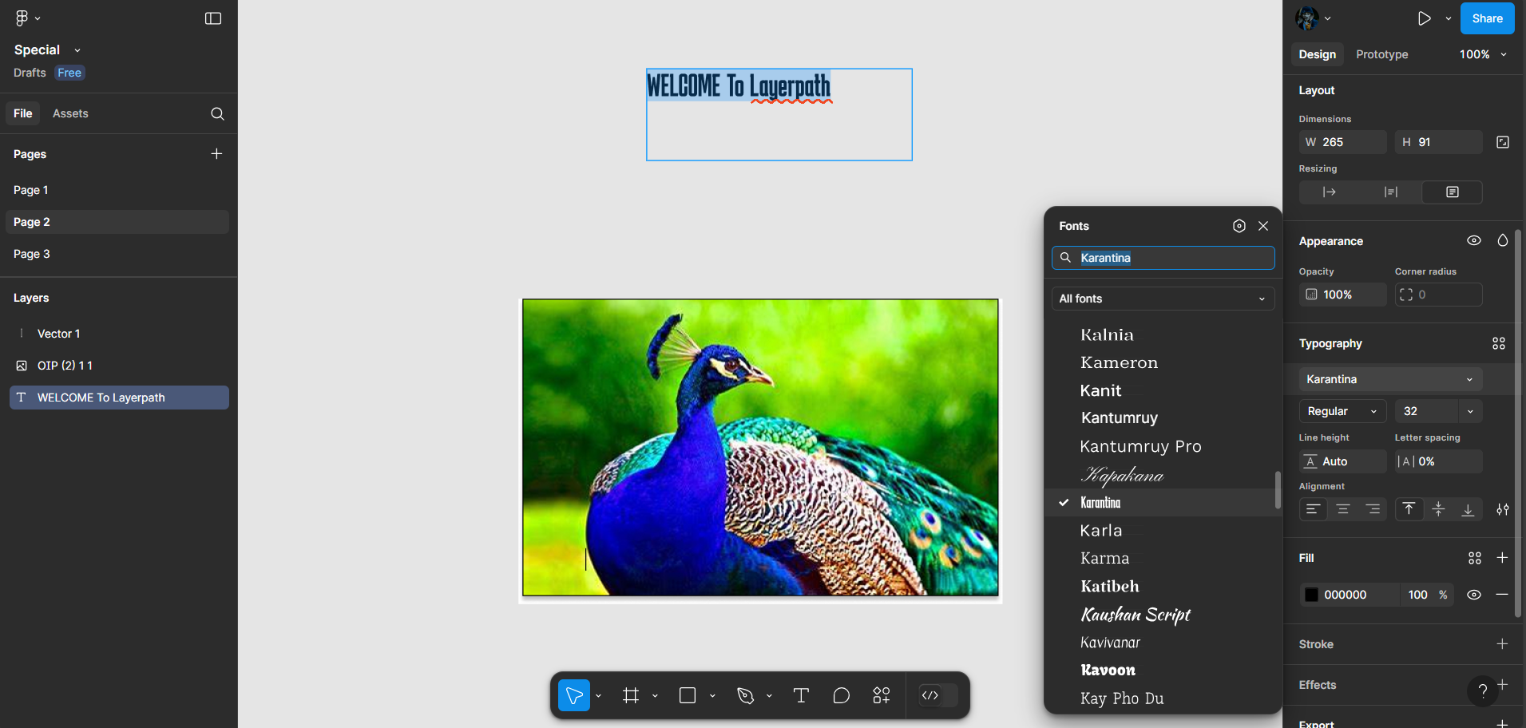This screenshot has height=728, width=1526.
Task: Click the Rectangle shape tool
Action: pos(687,695)
